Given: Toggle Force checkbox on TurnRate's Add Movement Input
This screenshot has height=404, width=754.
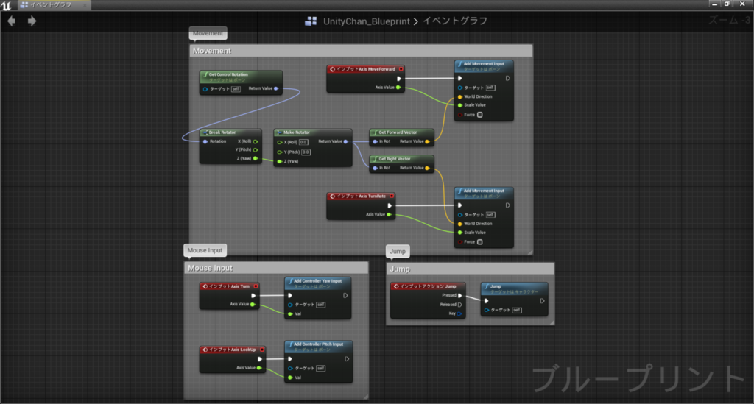Looking at the screenshot, I should (480, 242).
